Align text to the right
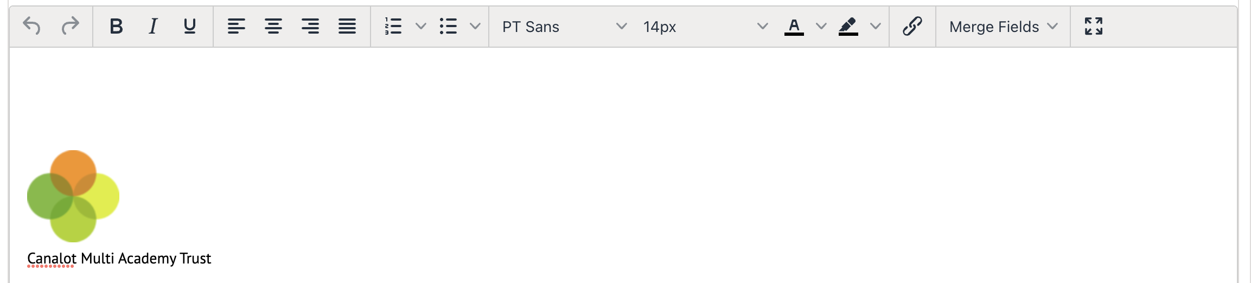 [x=310, y=26]
